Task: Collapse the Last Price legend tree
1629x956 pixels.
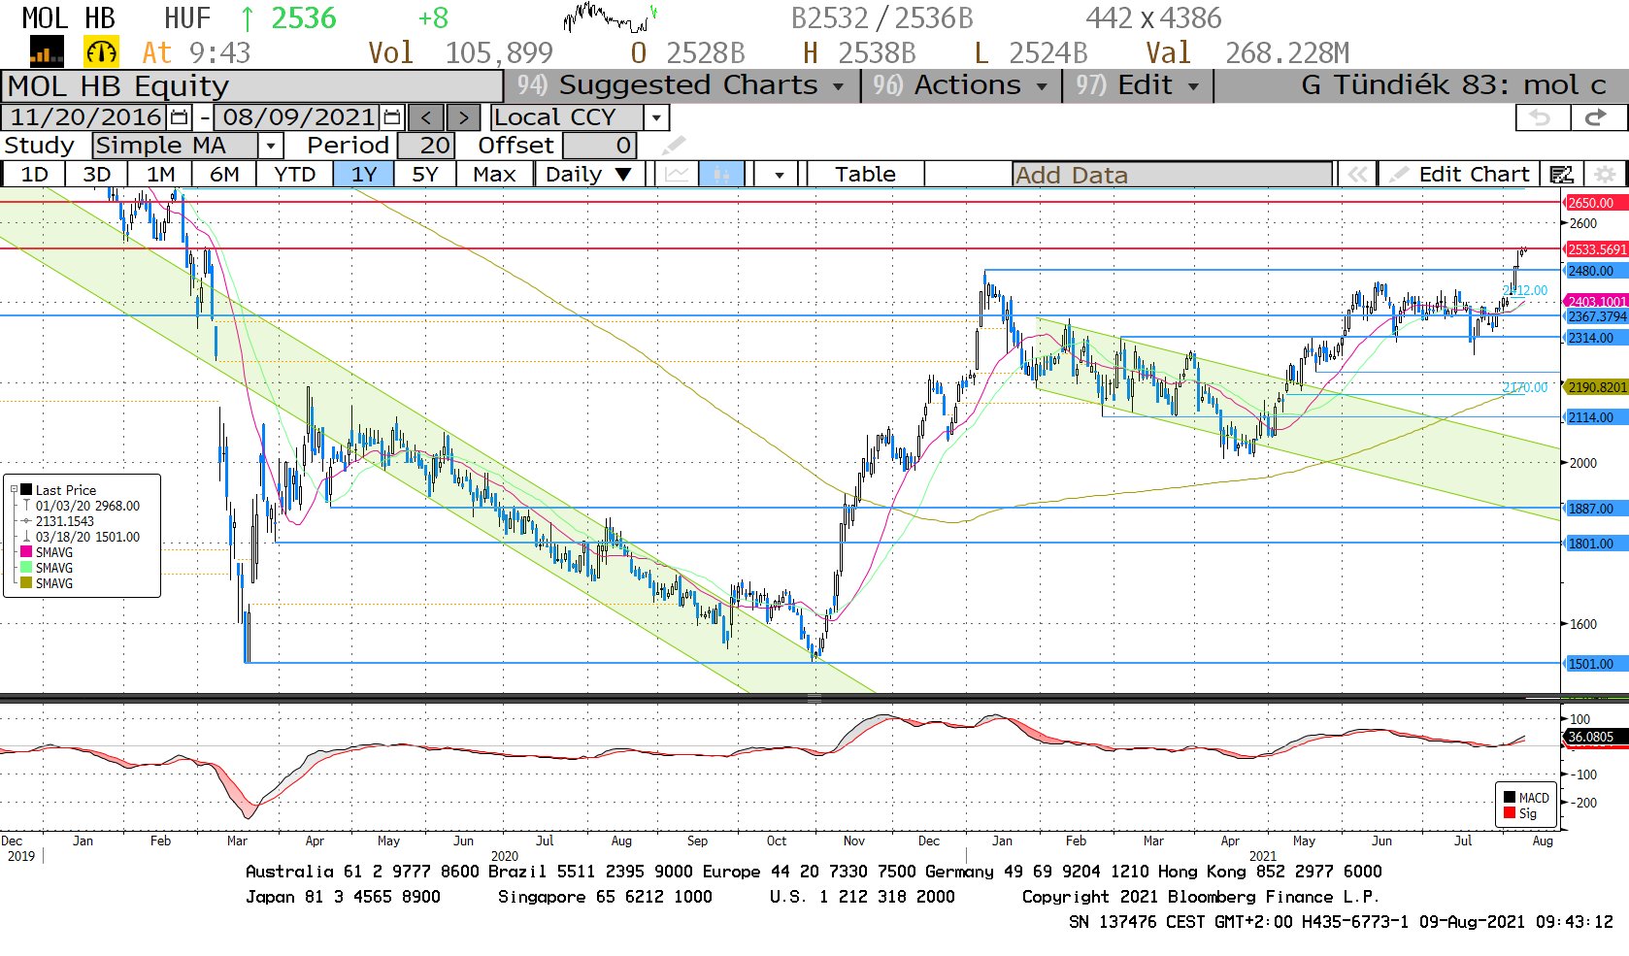Action: pyautogui.click(x=14, y=490)
